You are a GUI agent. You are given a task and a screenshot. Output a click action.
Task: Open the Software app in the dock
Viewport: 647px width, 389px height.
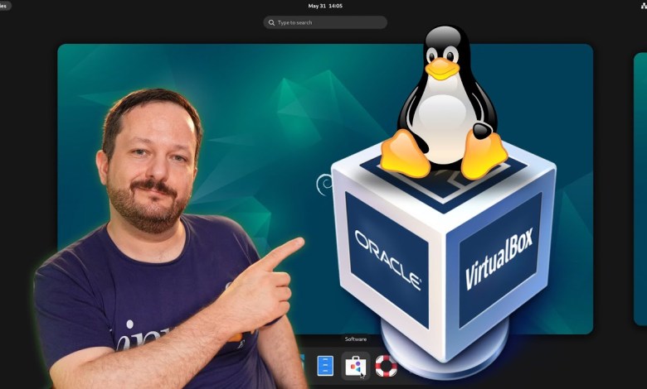[355, 366]
